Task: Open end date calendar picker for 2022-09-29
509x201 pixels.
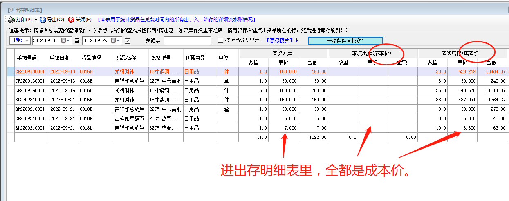Action: click(x=113, y=40)
